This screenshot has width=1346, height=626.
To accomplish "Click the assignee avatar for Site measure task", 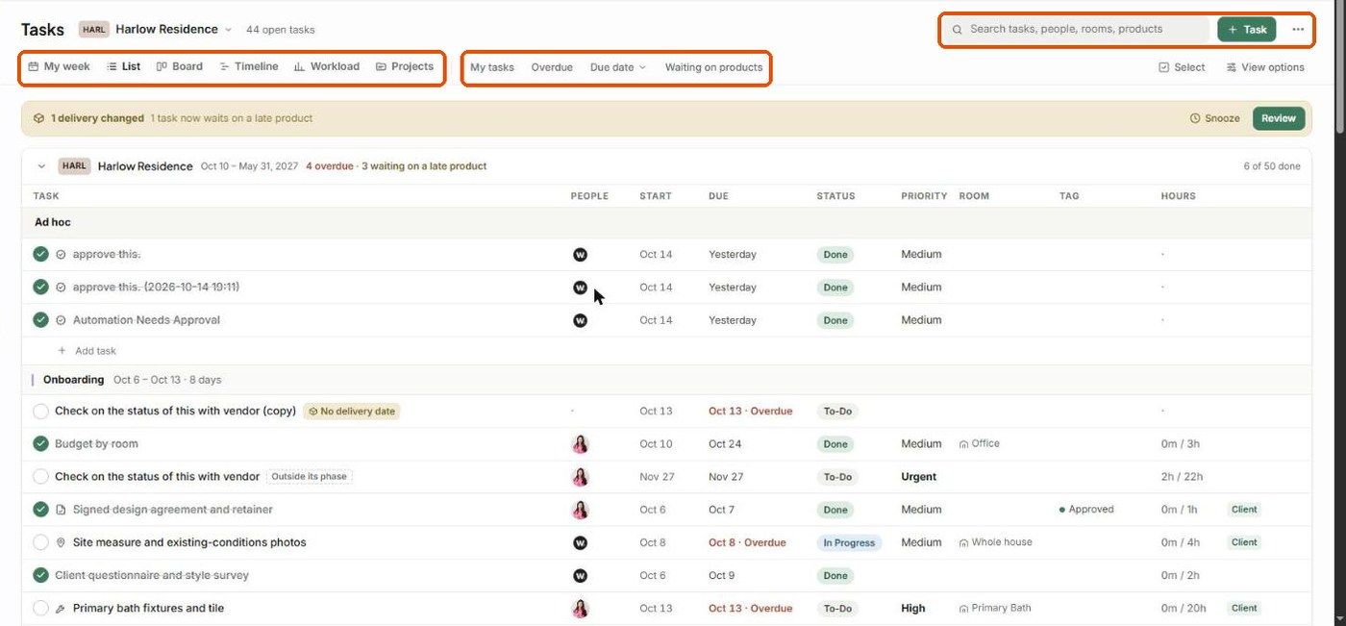I will [x=580, y=542].
